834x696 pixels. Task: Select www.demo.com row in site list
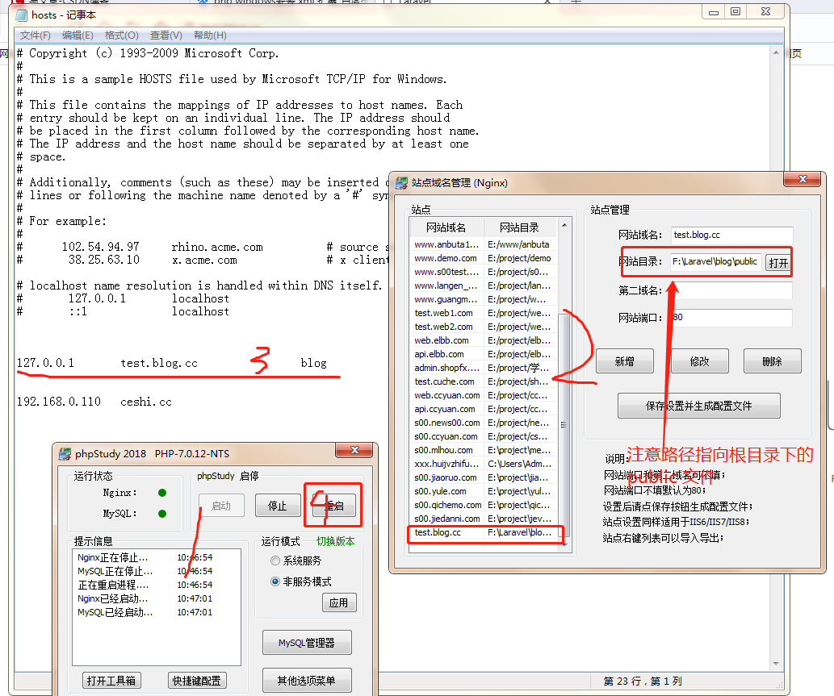(484, 258)
